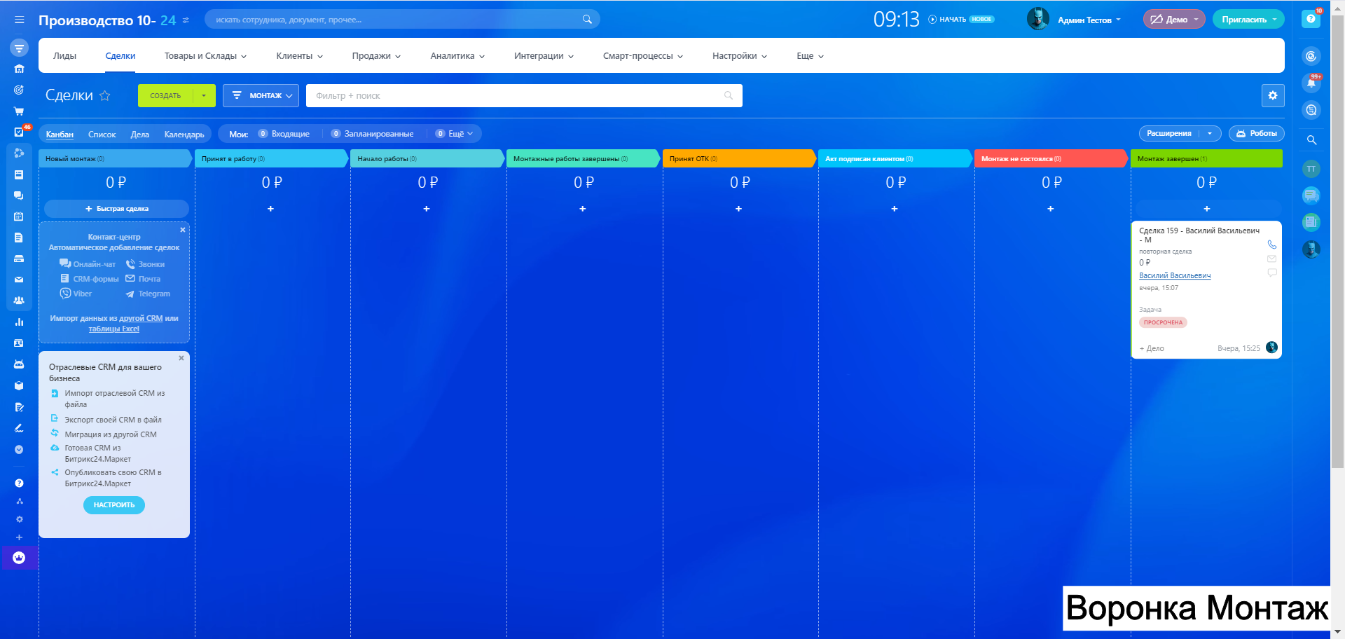Open the ТТ chat avatar in right panel
The width and height of the screenshot is (1345, 639).
coord(1311,169)
